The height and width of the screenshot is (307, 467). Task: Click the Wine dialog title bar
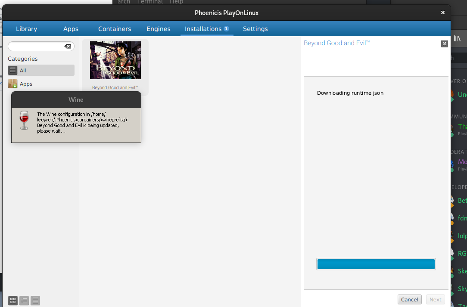click(76, 100)
